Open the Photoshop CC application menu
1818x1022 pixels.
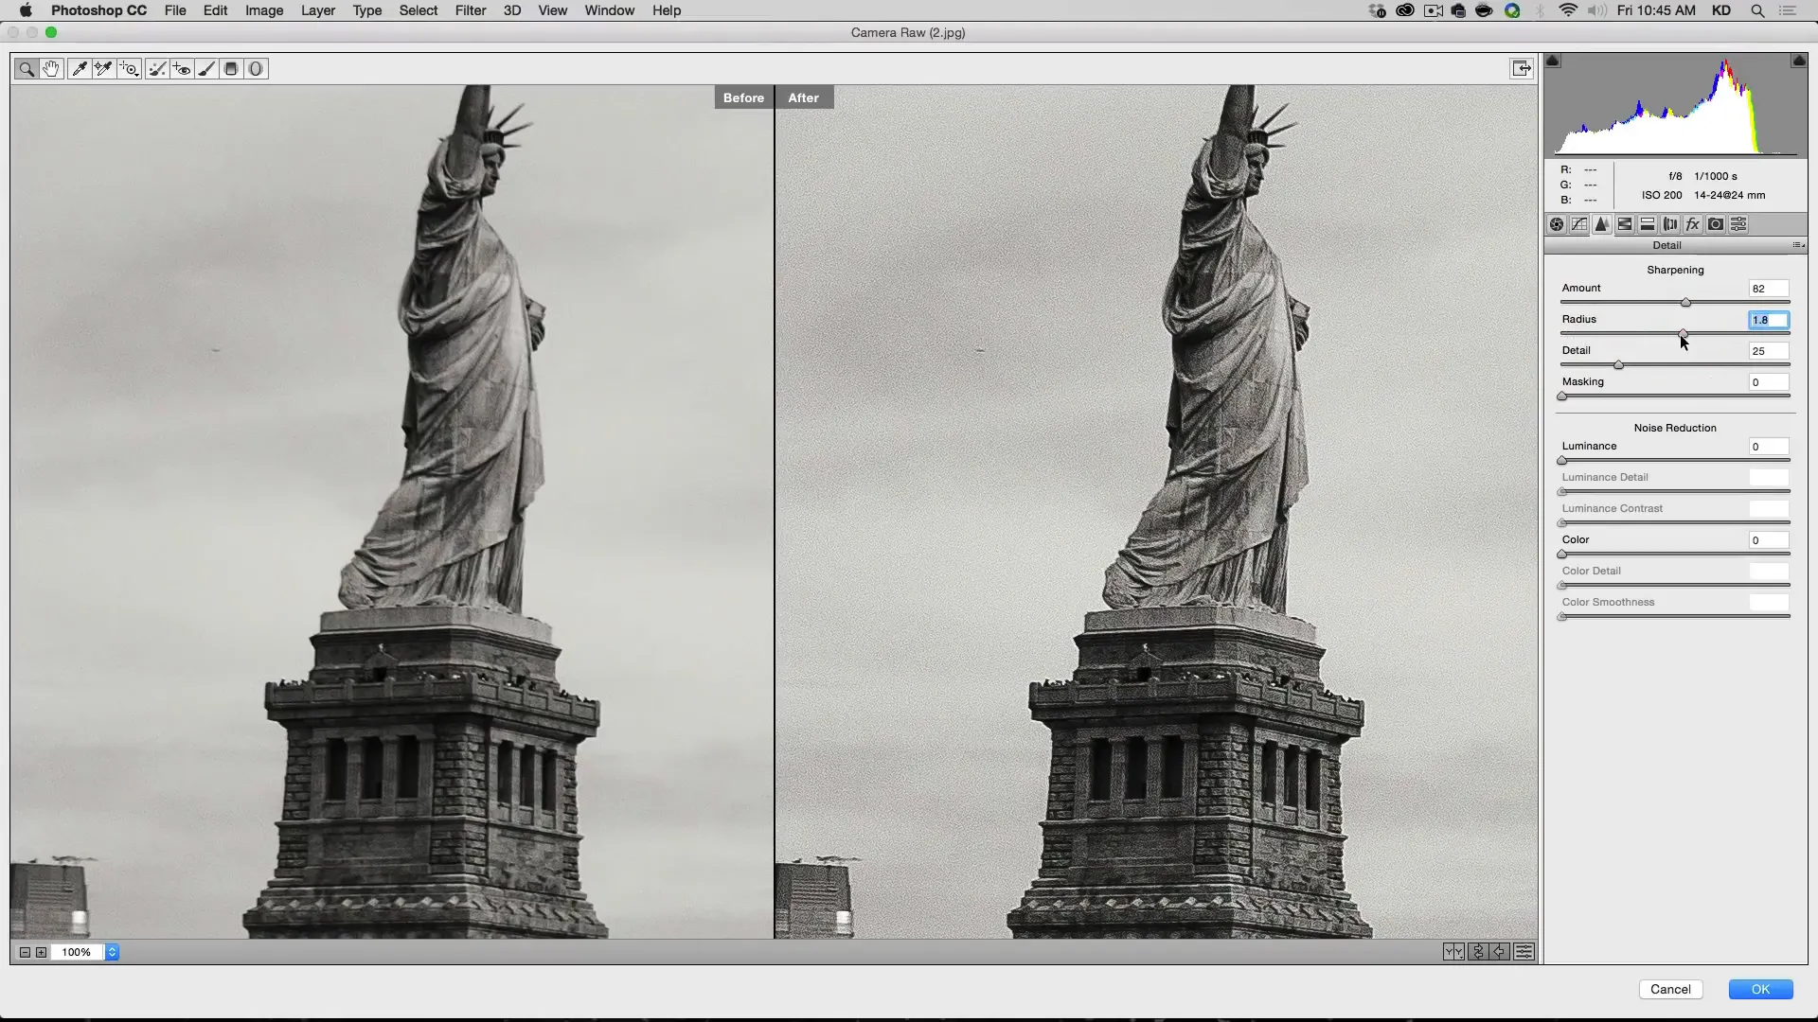(98, 10)
